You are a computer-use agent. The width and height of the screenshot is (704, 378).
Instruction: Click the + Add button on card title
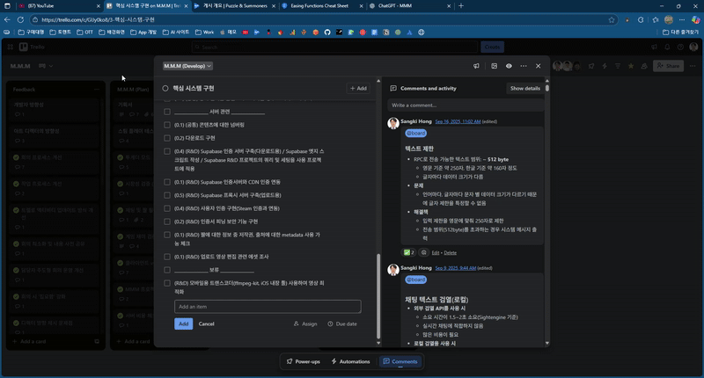(358, 88)
